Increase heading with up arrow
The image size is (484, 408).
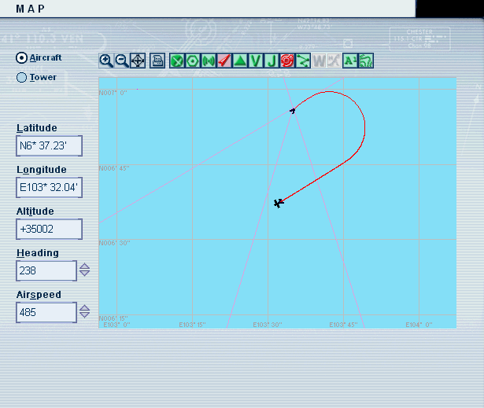(x=84, y=266)
